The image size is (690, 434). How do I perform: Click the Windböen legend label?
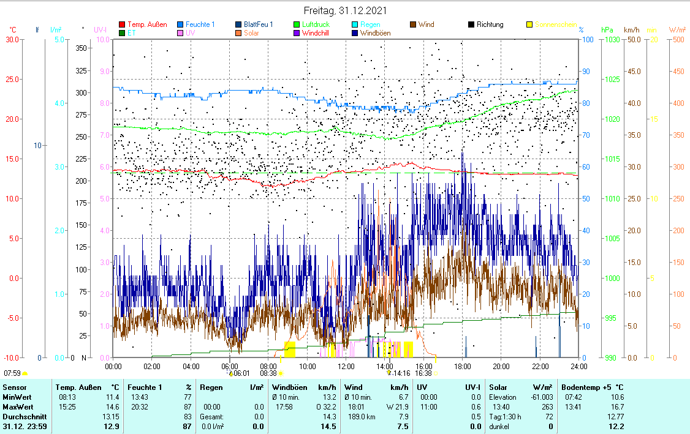coord(375,33)
